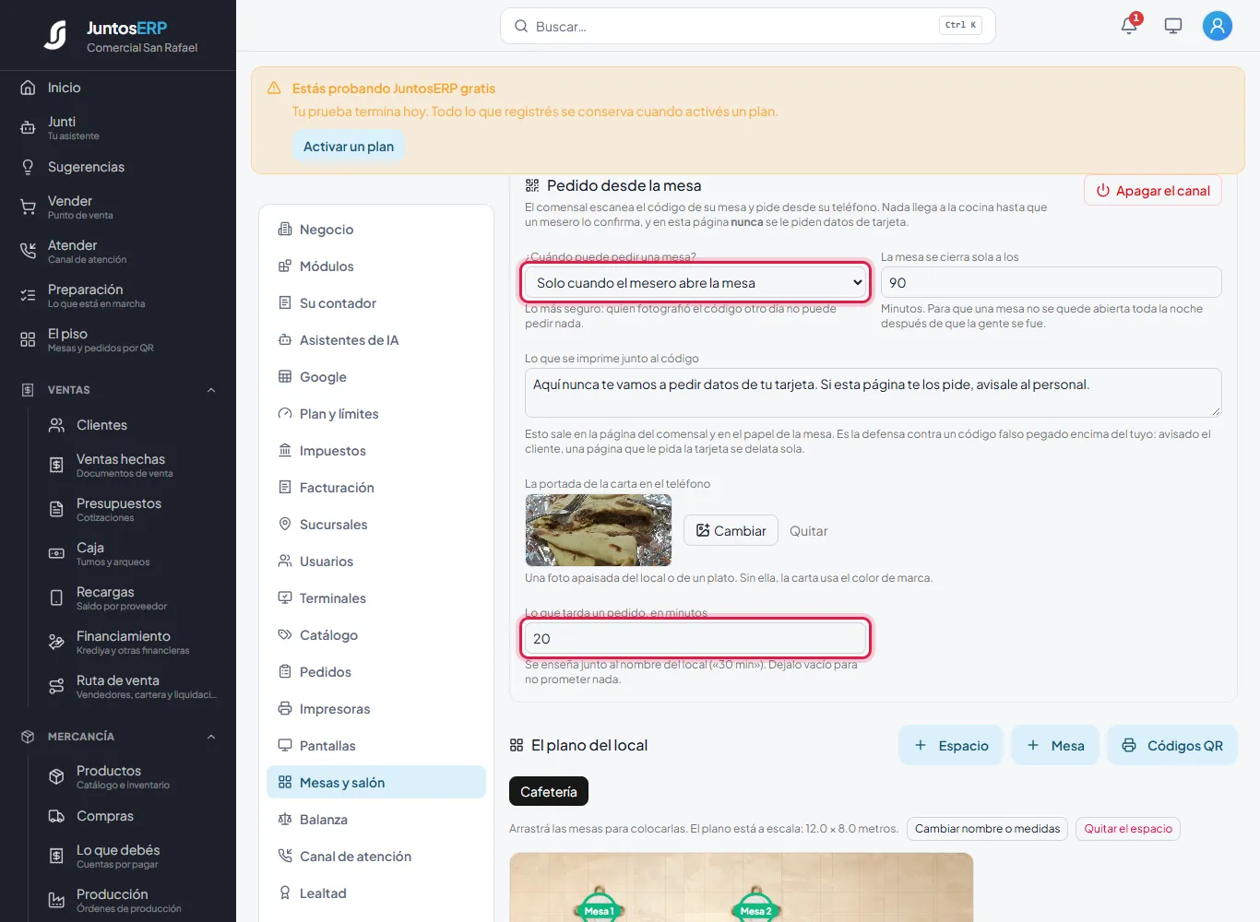Click the order time minutes field
1260x922 pixels.
point(695,638)
